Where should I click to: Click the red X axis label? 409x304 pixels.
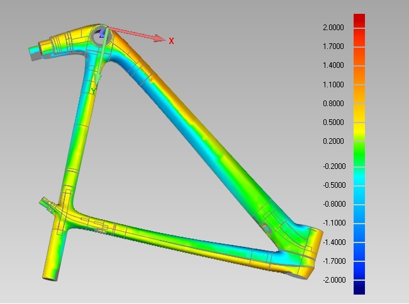pyautogui.click(x=171, y=40)
